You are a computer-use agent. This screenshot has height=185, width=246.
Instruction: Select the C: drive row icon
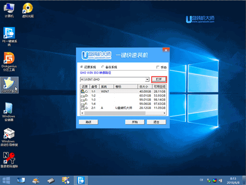click(x=83, y=91)
